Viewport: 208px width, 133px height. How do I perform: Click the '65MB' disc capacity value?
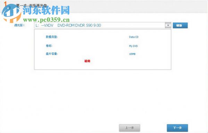pos(132,54)
